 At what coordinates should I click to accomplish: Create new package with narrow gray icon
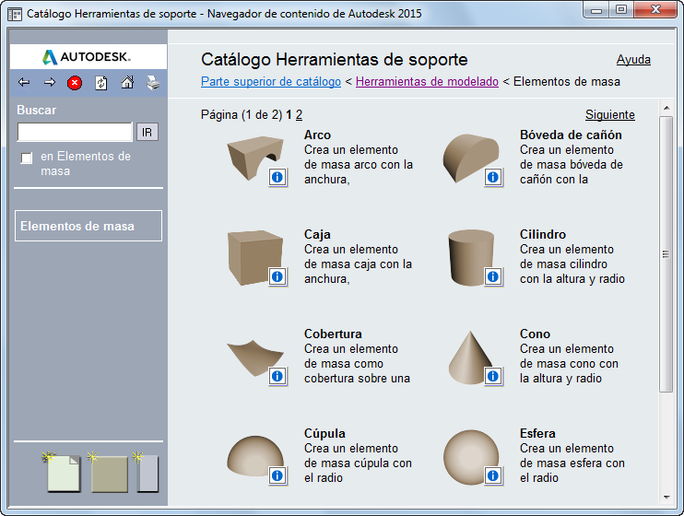[x=147, y=473]
